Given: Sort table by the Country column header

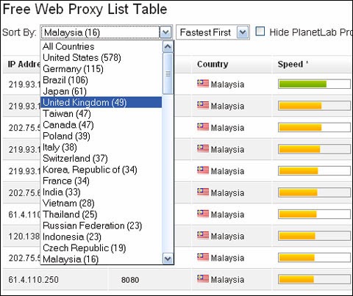Looking at the screenshot, I should (213, 65).
